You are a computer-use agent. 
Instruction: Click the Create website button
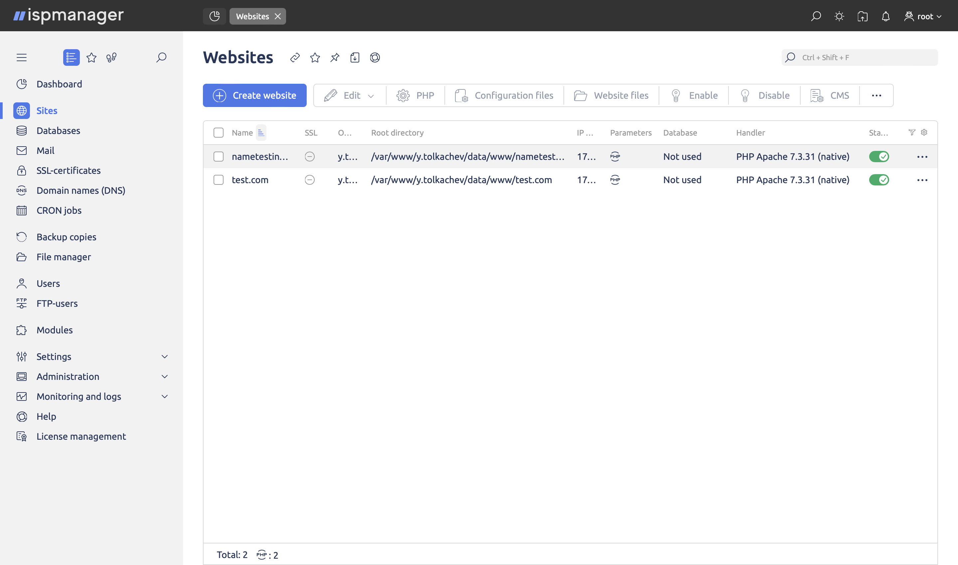click(254, 95)
